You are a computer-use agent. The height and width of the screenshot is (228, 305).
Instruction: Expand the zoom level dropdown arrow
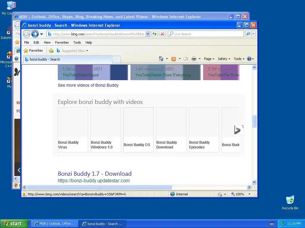coord(249,194)
